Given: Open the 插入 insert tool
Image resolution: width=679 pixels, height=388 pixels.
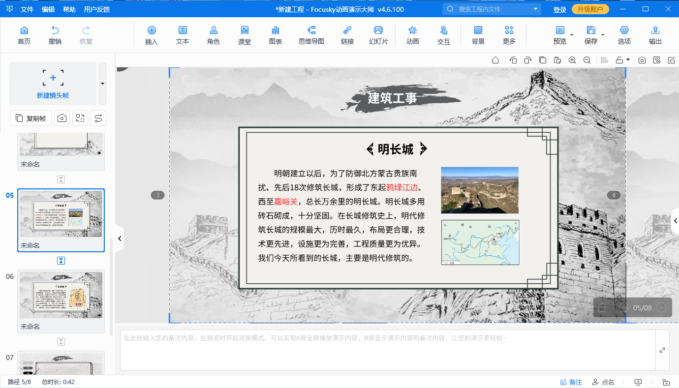Looking at the screenshot, I should tap(152, 35).
